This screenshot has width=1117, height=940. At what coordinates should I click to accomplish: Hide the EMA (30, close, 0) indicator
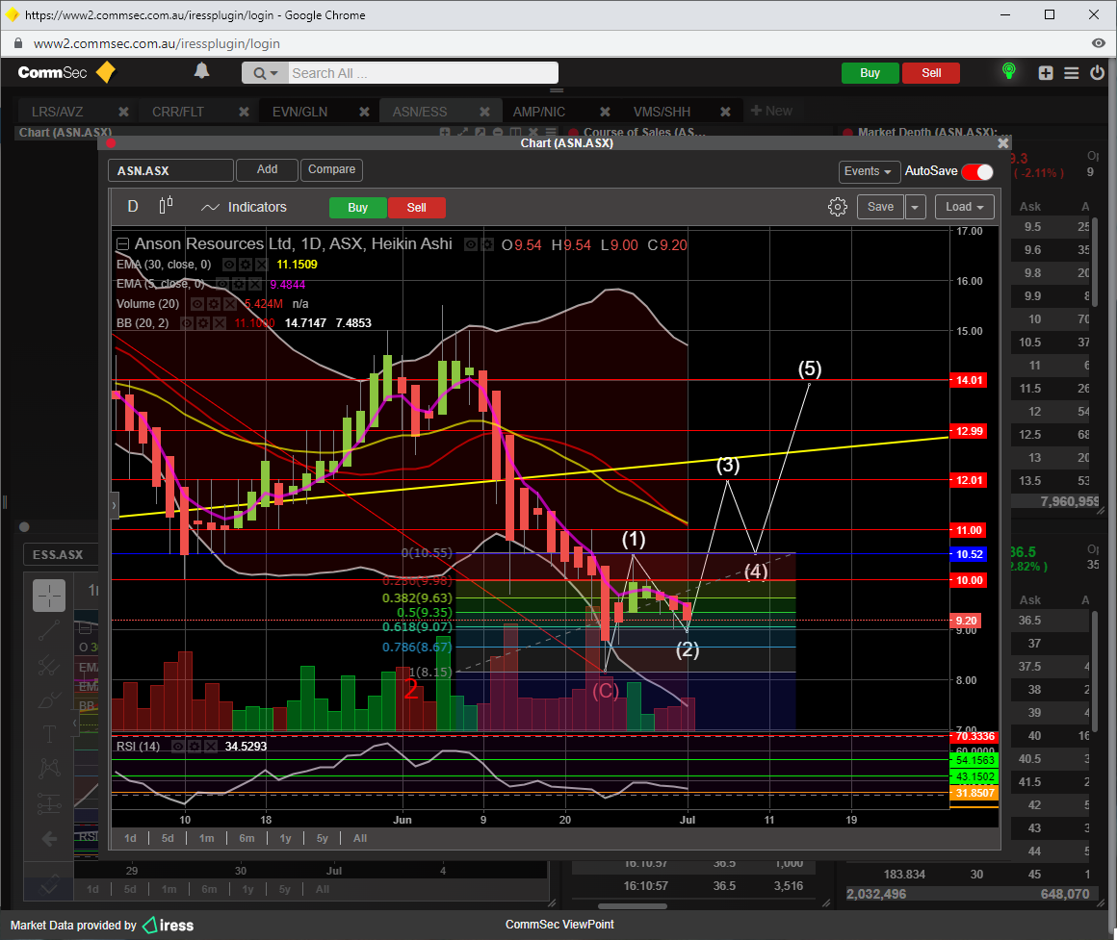coord(229,265)
